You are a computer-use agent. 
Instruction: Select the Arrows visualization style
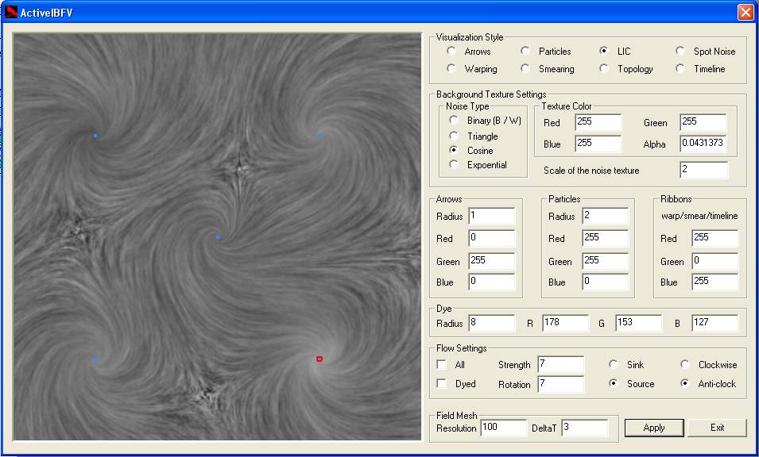tap(452, 52)
